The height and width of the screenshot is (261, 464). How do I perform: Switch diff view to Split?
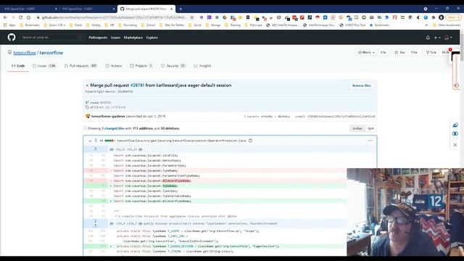point(370,128)
